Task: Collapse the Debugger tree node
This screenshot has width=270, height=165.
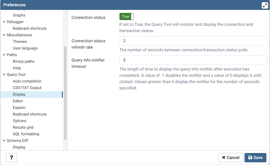Action: tap(4, 22)
